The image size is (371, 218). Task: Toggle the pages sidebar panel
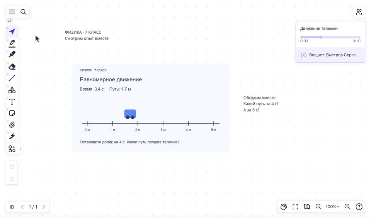(x=12, y=207)
